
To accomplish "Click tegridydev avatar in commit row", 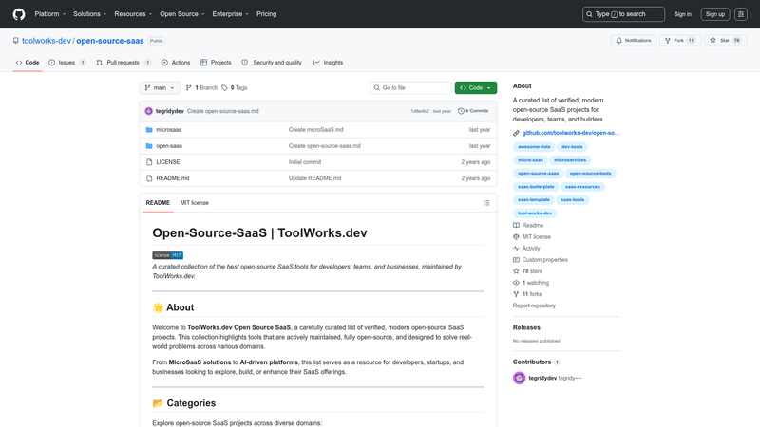I will [x=149, y=111].
